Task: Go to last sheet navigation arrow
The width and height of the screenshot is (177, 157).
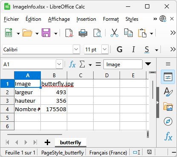Action: [x=35, y=142]
